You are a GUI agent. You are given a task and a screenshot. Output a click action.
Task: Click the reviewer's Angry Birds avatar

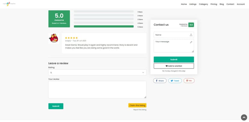tap(54, 38)
